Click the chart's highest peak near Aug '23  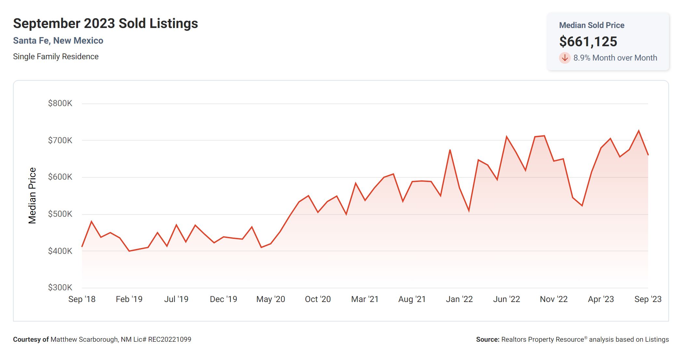[639, 131]
